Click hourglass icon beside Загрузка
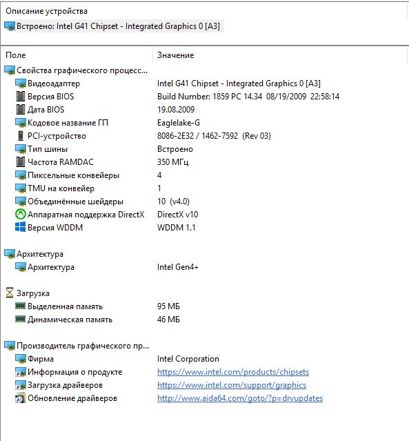The image size is (409, 441). pyautogui.click(x=10, y=293)
